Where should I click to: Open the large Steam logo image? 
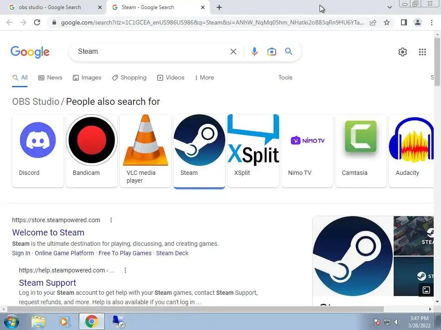353,256
